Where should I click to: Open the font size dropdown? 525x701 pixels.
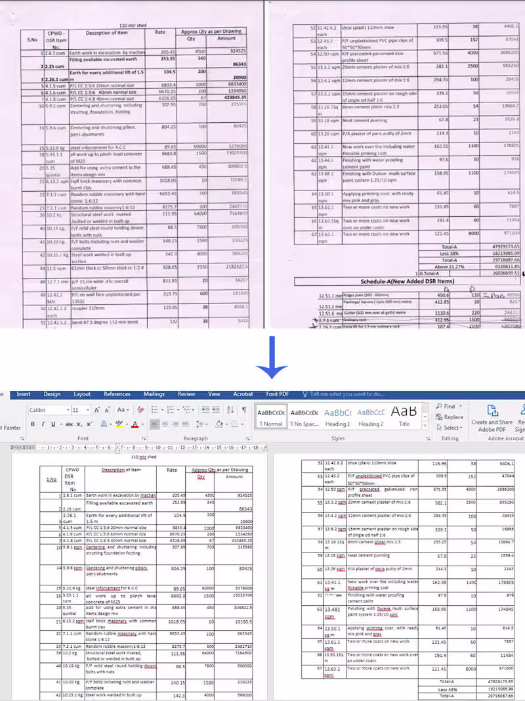pyautogui.click(x=87, y=409)
